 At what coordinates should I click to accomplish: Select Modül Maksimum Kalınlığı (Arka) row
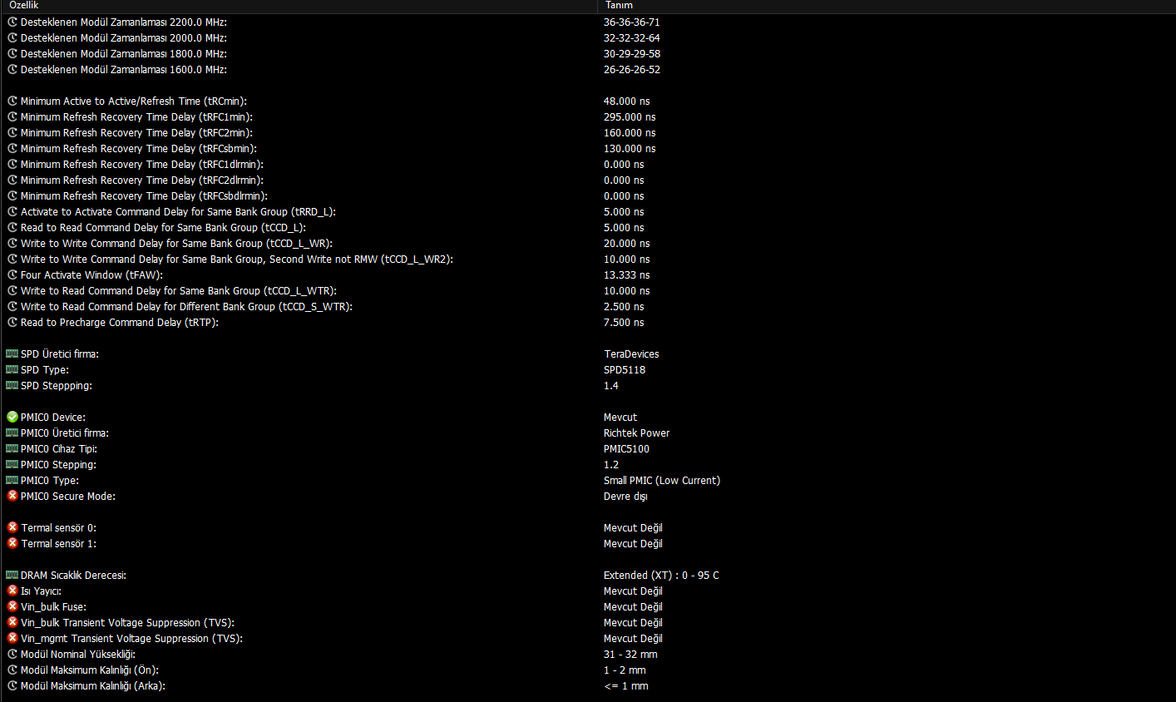click(x=93, y=686)
